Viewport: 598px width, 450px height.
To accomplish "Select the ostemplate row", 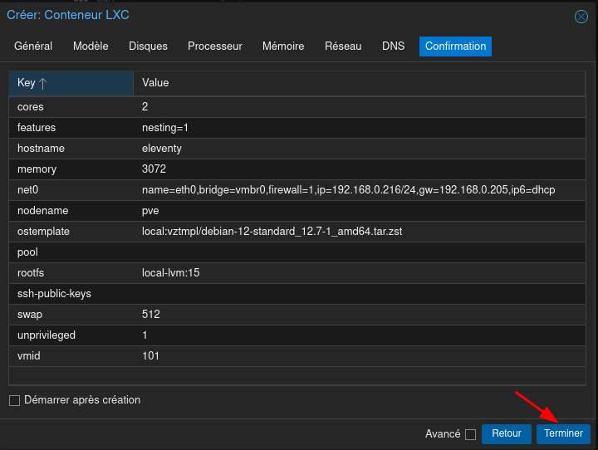I will coord(298,232).
